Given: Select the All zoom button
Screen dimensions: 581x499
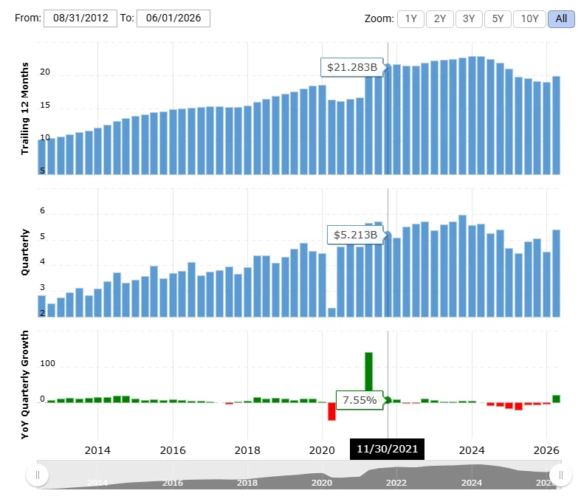Looking at the screenshot, I should tap(561, 19).
